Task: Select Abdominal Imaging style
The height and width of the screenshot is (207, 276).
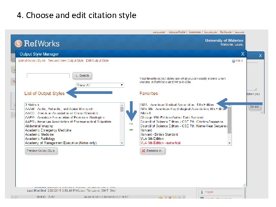Action: 39,126
